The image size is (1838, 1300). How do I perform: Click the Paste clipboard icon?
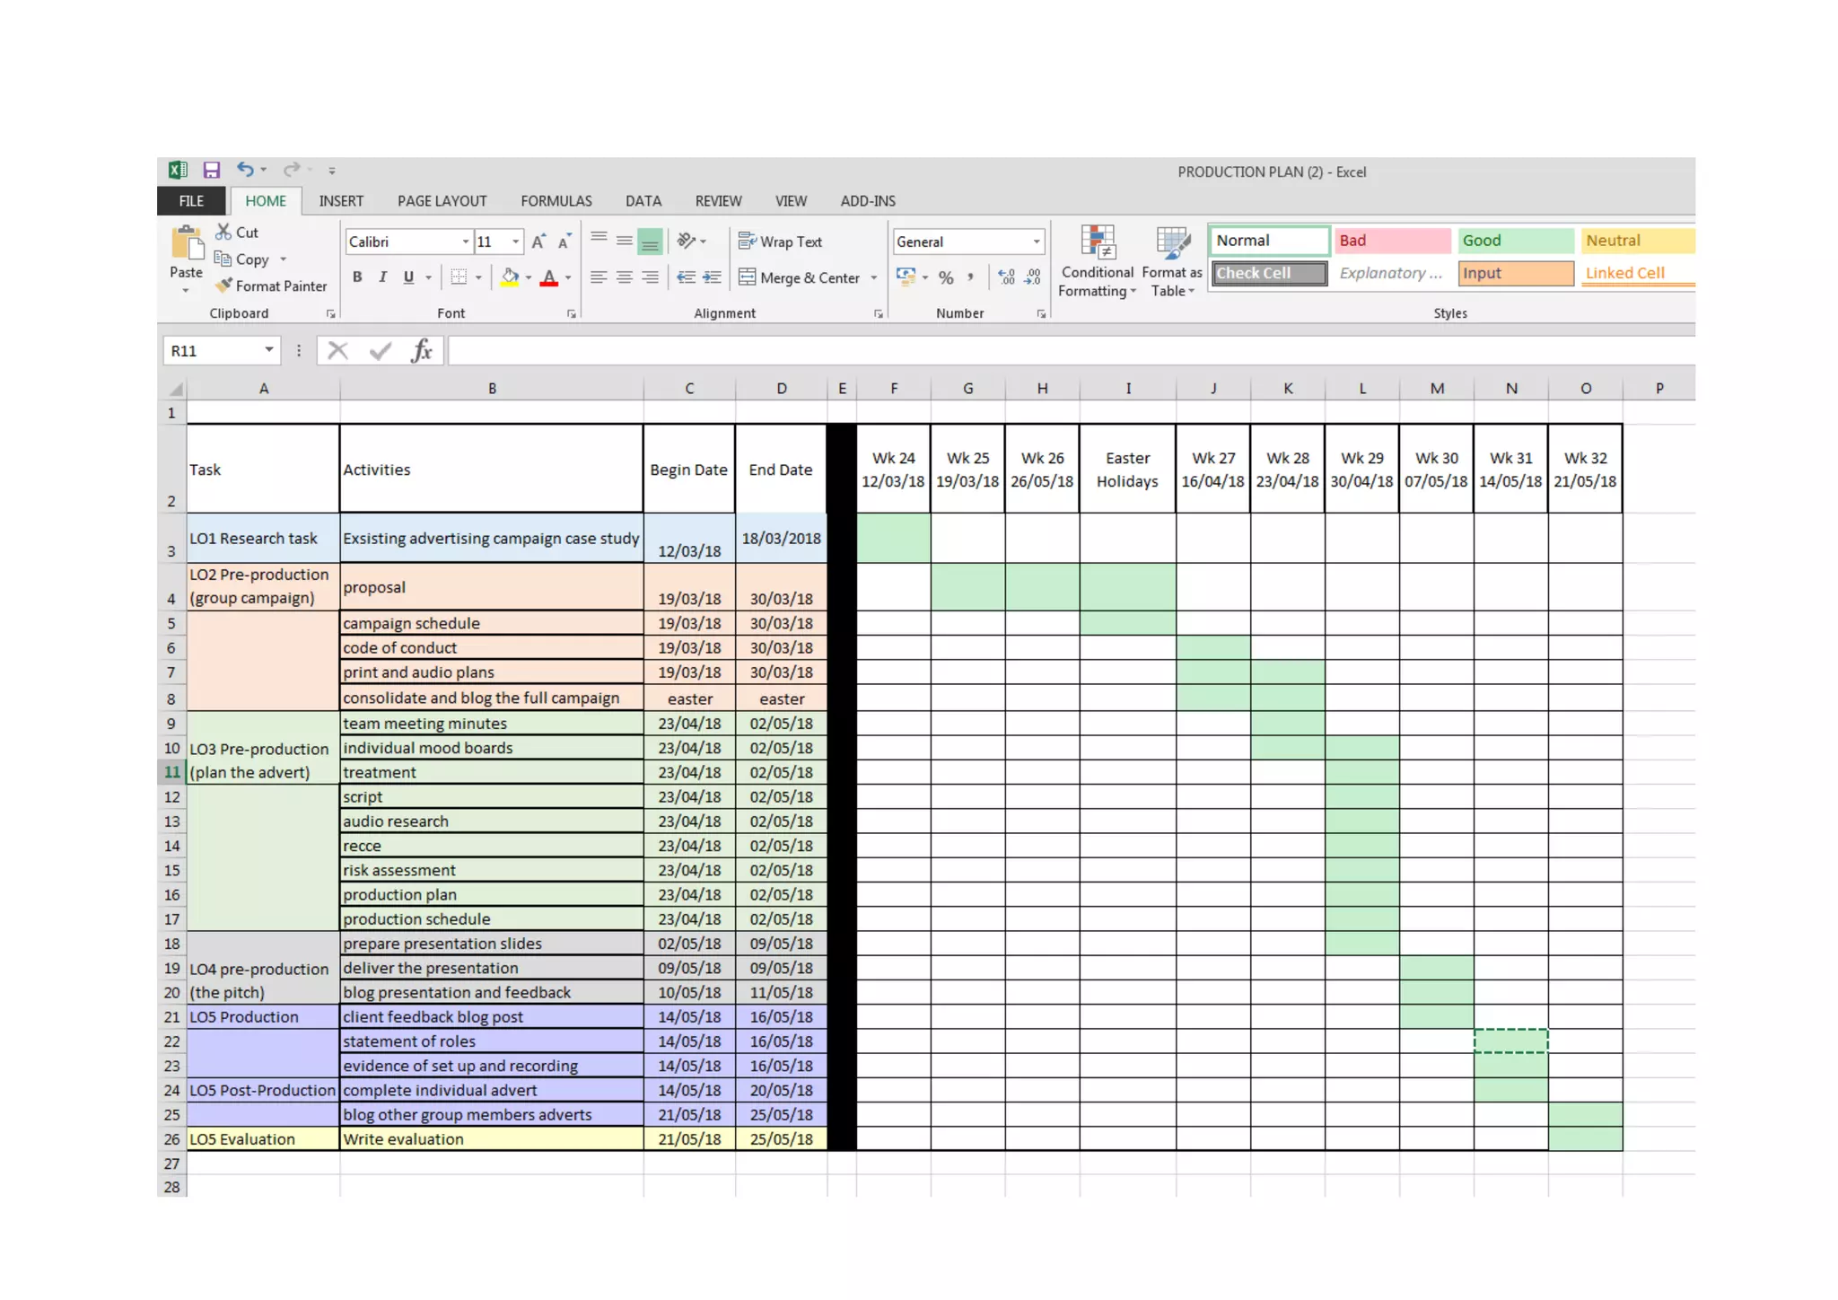(187, 244)
